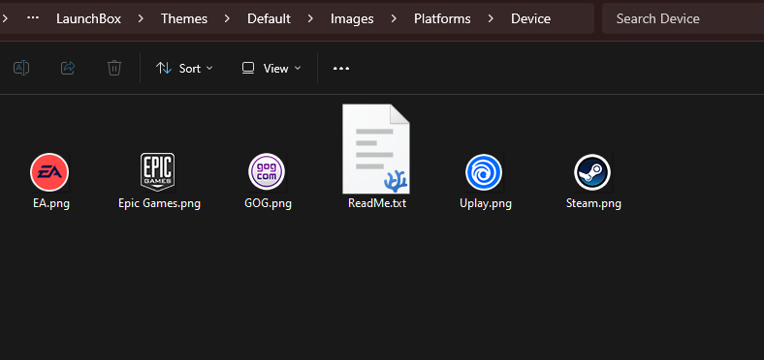Image resolution: width=764 pixels, height=360 pixels.
Task: Expand chevron after Themes breadcrumb
Action: (227, 18)
